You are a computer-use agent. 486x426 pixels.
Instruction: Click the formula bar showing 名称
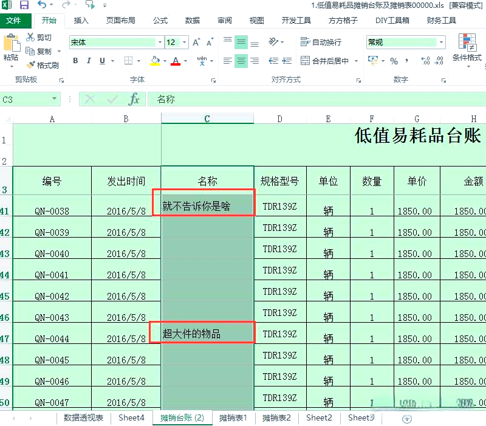pyautogui.click(x=317, y=99)
